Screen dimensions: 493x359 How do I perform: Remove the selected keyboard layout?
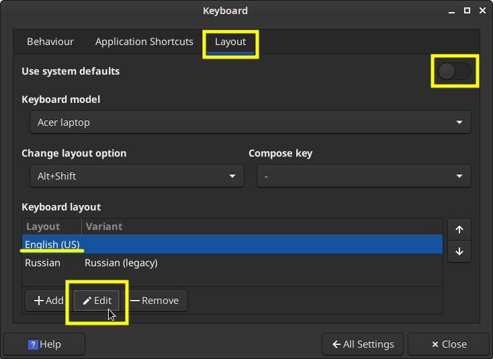tap(154, 301)
